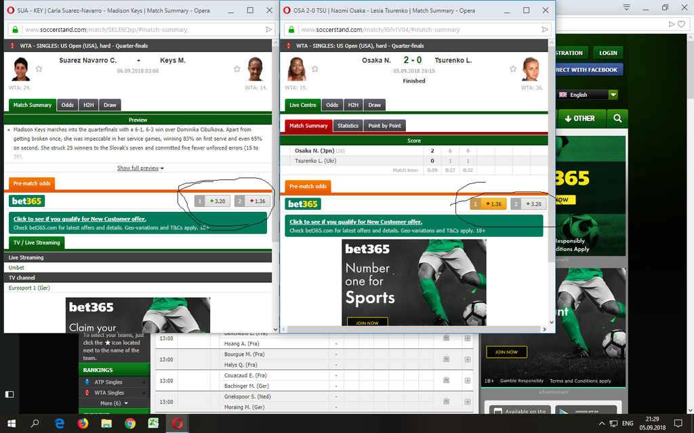Screen dimensions: 694x433
Task: Expand More (6) rankings list
Action: [x=114, y=403]
